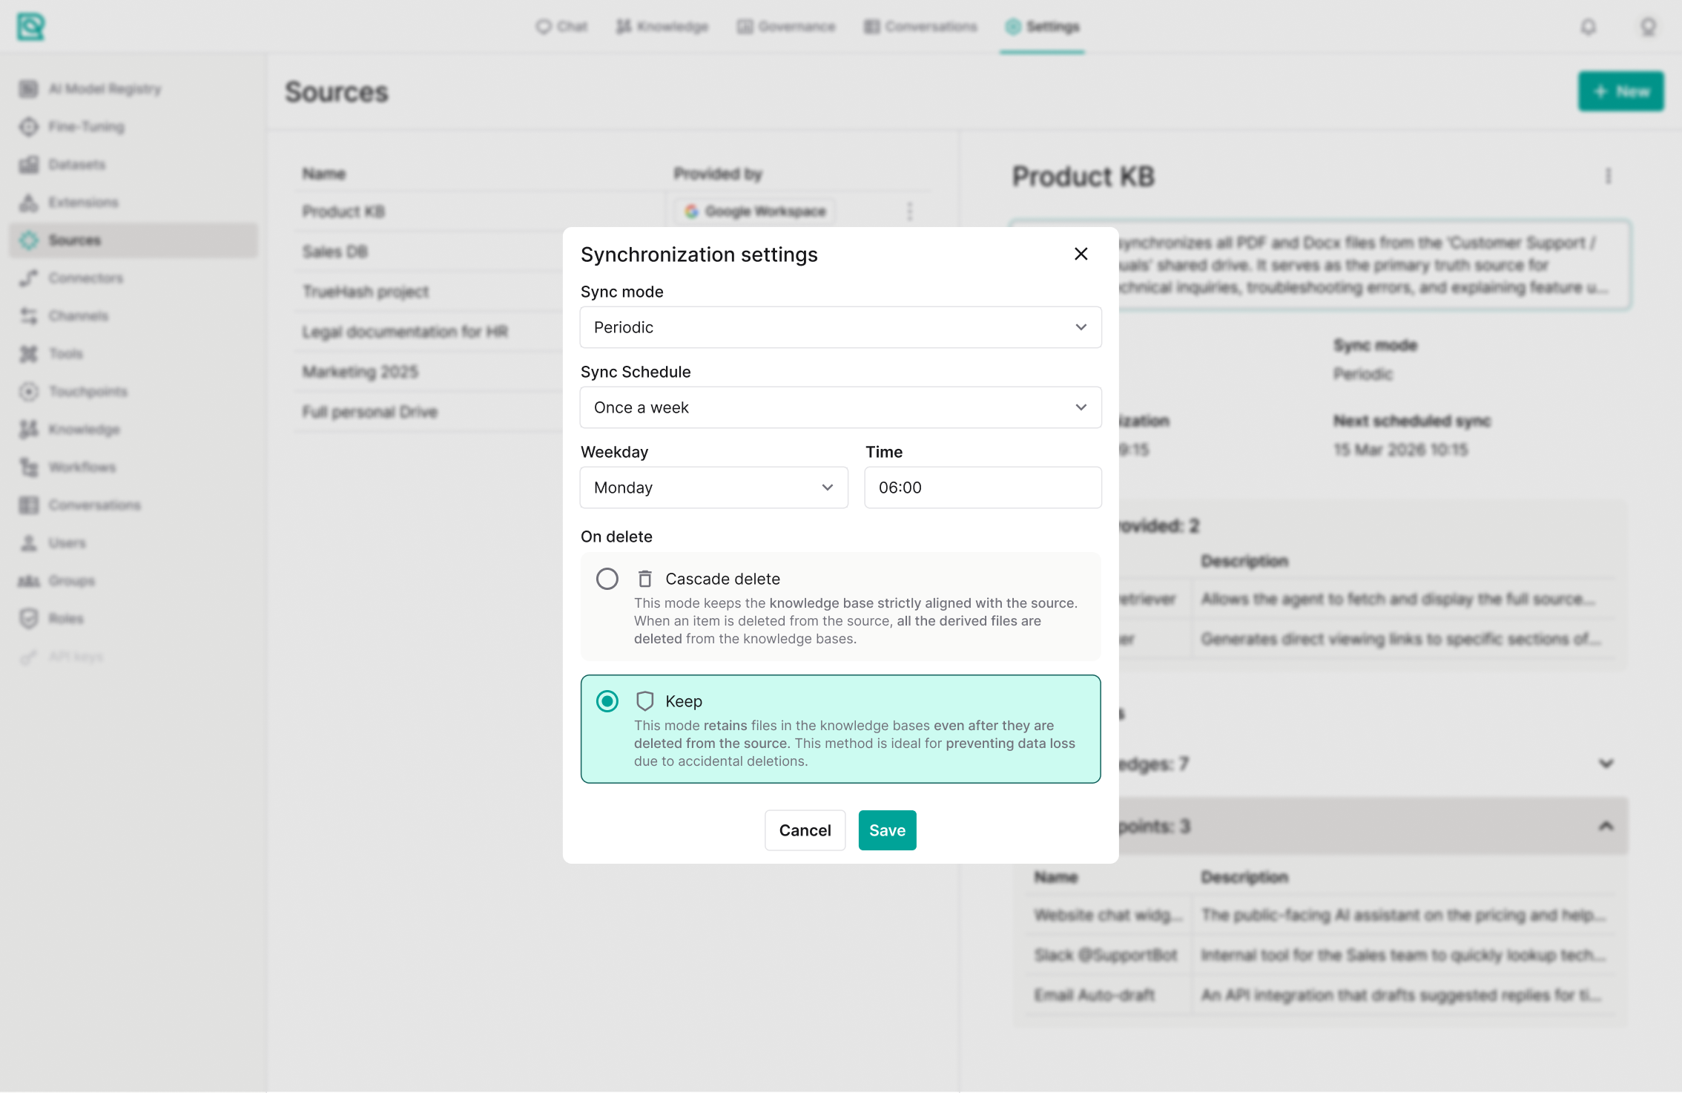The image size is (1682, 1093).
Task: Click the notification bell icon
Action: coord(1588,27)
